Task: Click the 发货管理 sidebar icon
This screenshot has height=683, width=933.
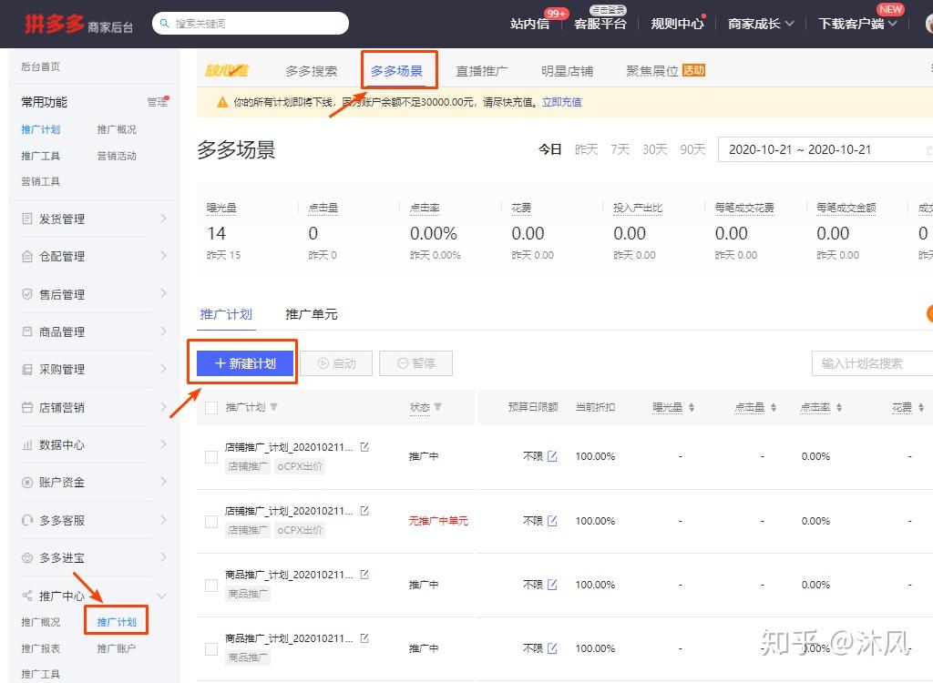Action: (x=26, y=219)
